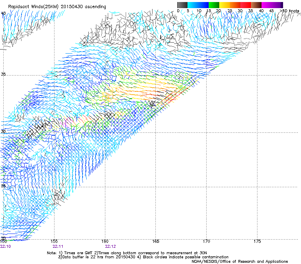The image size is (301, 264).
Task: Click the longitude label 175
Action: [257, 241]
